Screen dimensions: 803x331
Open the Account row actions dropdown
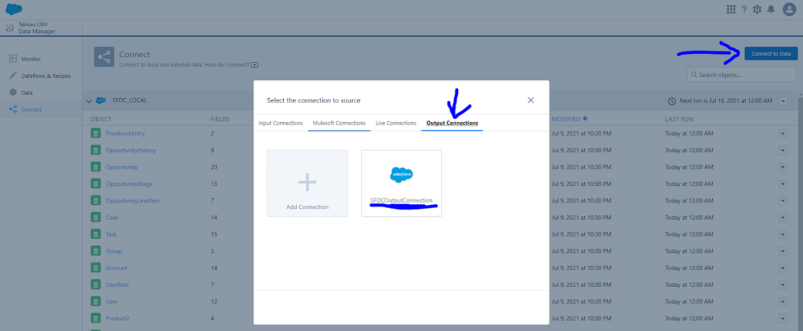tap(783, 268)
